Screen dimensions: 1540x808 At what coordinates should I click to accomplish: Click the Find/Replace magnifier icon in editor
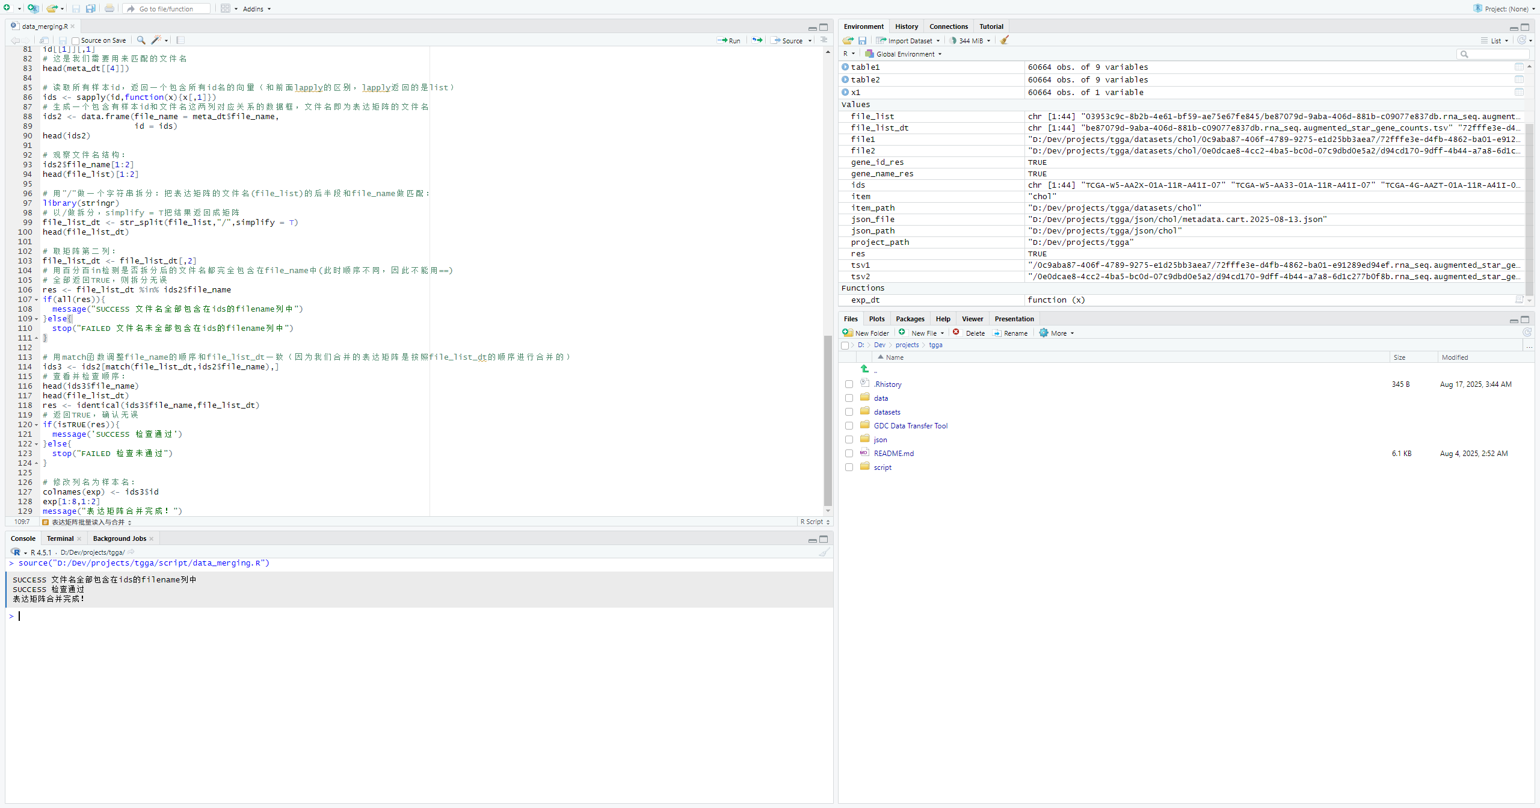pos(141,40)
